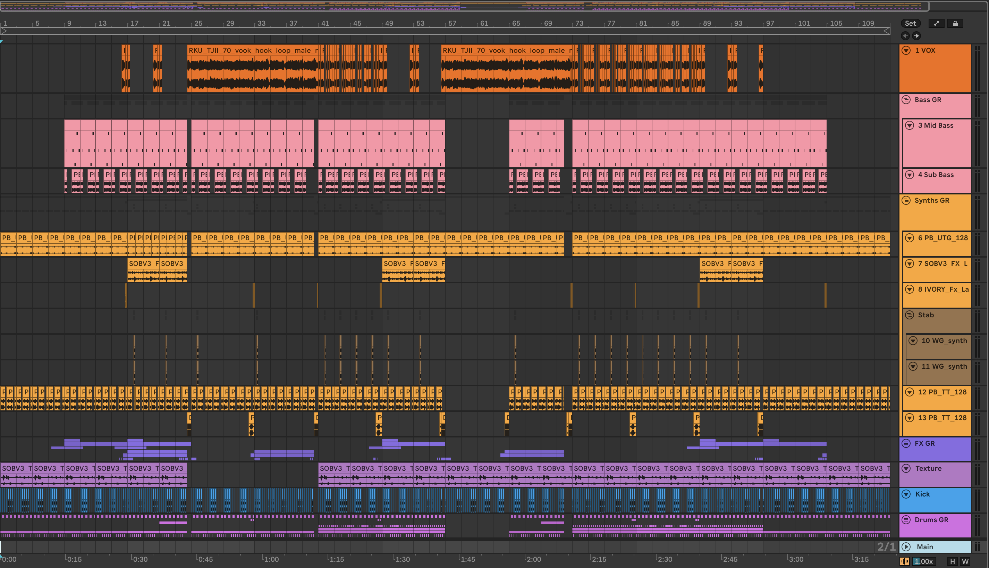
Task: Collapse the Bass GR group track
Action: click(x=906, y=100)
